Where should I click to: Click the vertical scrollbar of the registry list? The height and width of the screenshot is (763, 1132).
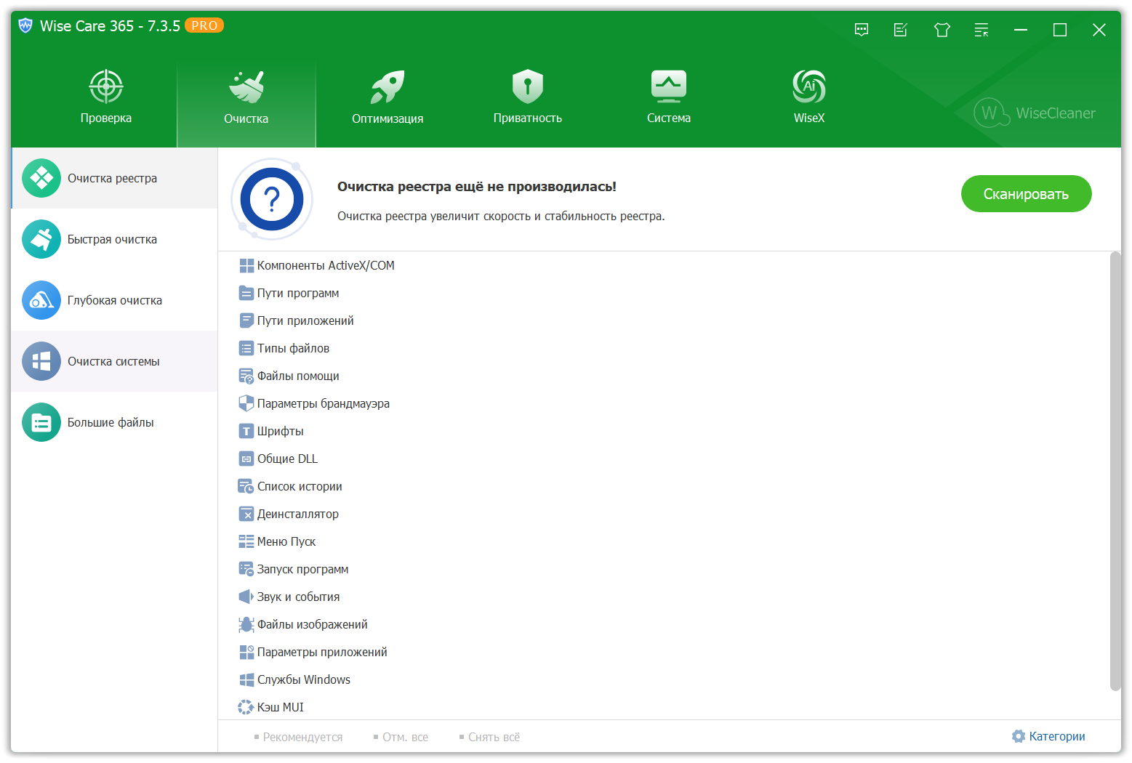click(x=1115, y=471)
